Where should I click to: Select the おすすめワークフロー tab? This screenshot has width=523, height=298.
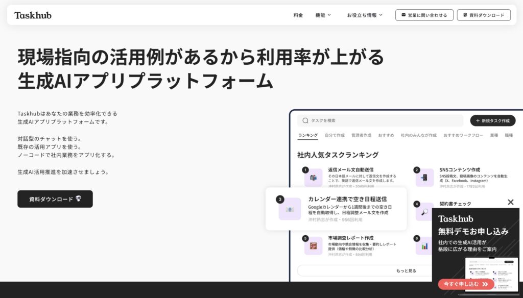[x=463, y=135]
